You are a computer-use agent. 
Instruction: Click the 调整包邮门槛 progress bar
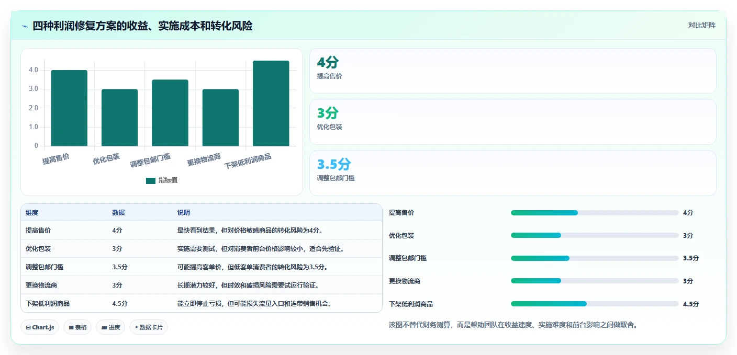(x=595, y=258)
